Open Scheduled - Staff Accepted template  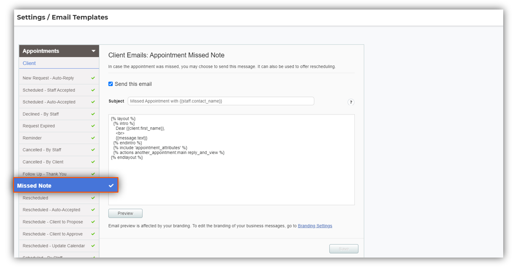pos(59,90)
